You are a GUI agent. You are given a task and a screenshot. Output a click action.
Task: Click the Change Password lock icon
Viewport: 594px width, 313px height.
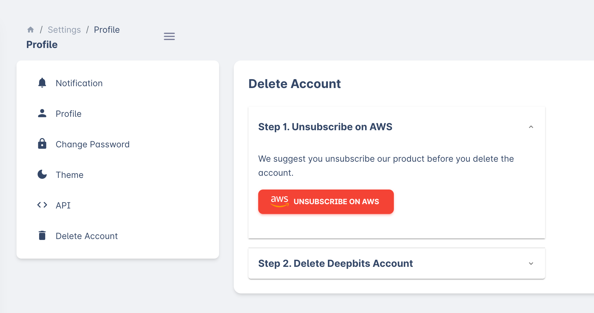[42, 144]
